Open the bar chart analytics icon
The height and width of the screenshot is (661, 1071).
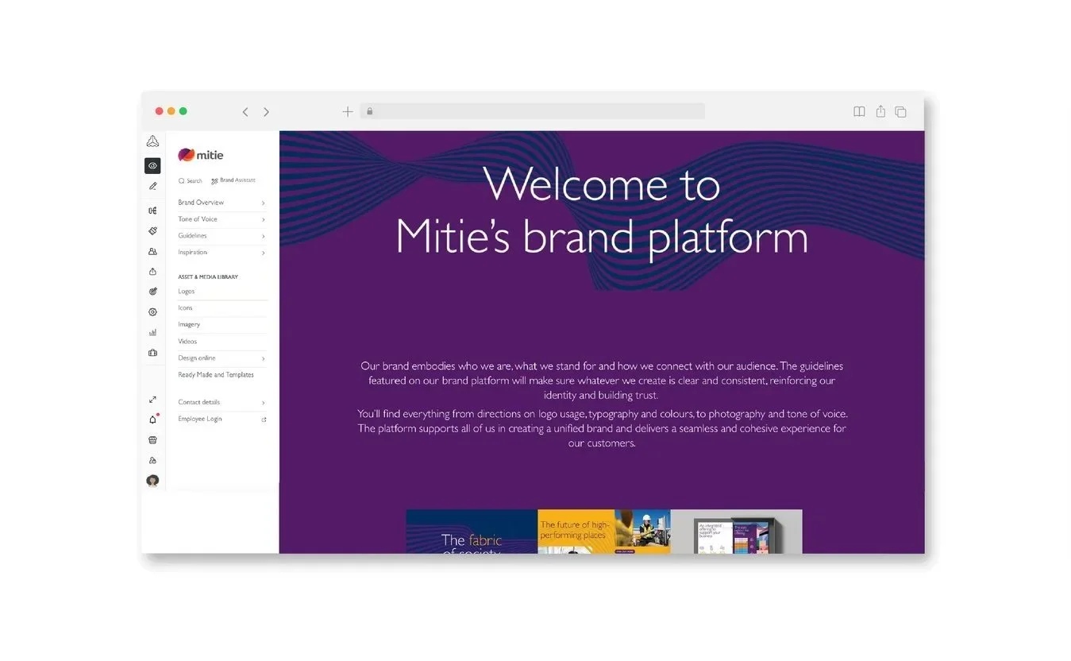pos(152,332)
